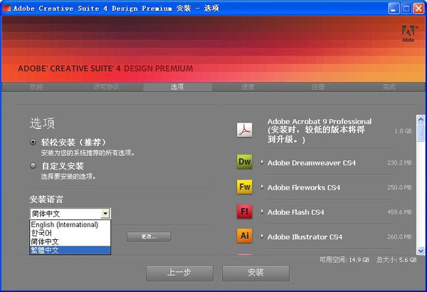427x292 pixels.
Task: Click the 选项 step tab
Action: 177,87
